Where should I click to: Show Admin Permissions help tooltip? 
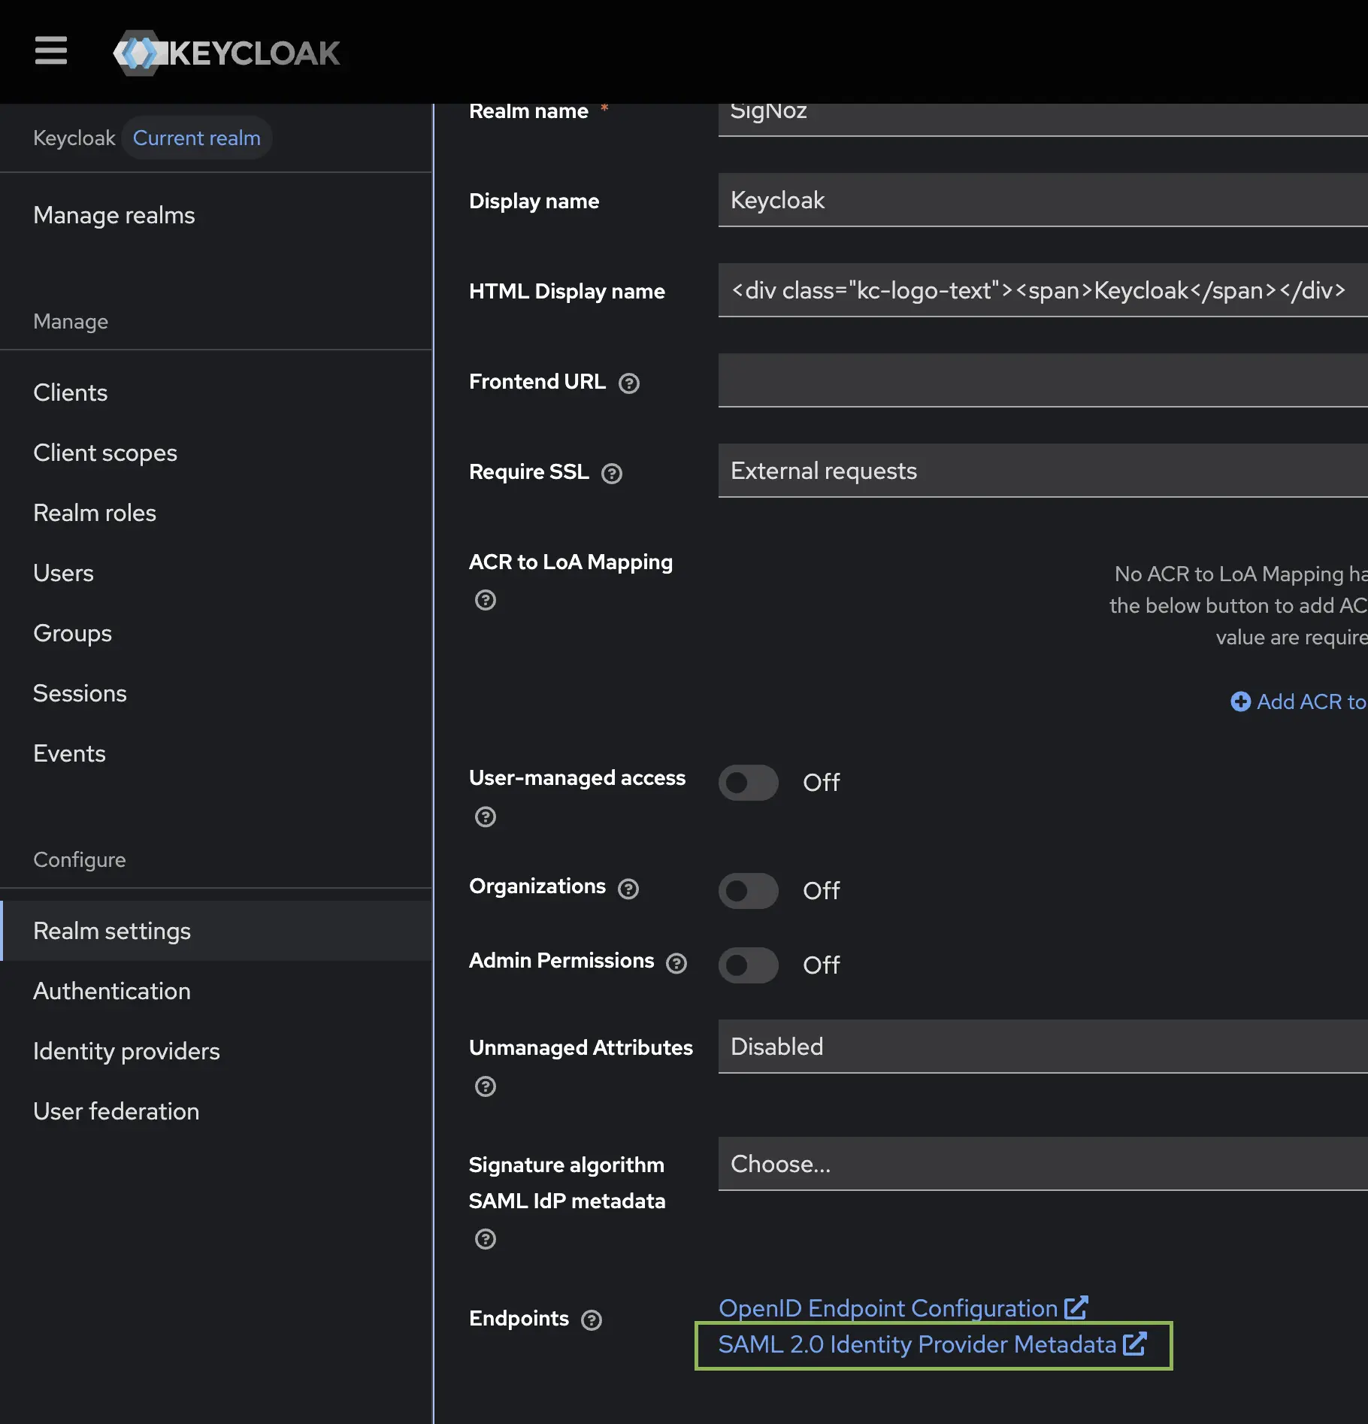[x=676, y=963]
